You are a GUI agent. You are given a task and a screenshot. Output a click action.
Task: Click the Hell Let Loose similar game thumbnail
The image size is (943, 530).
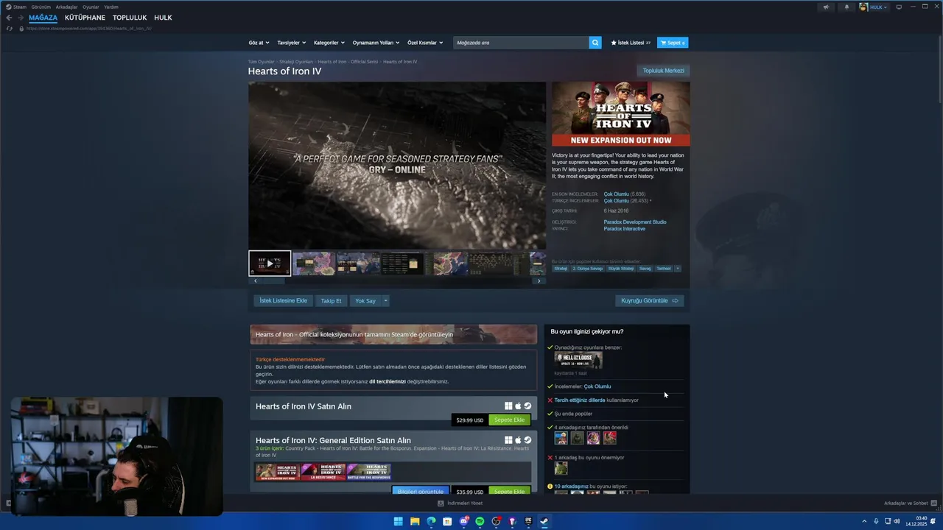pos(578,360)
